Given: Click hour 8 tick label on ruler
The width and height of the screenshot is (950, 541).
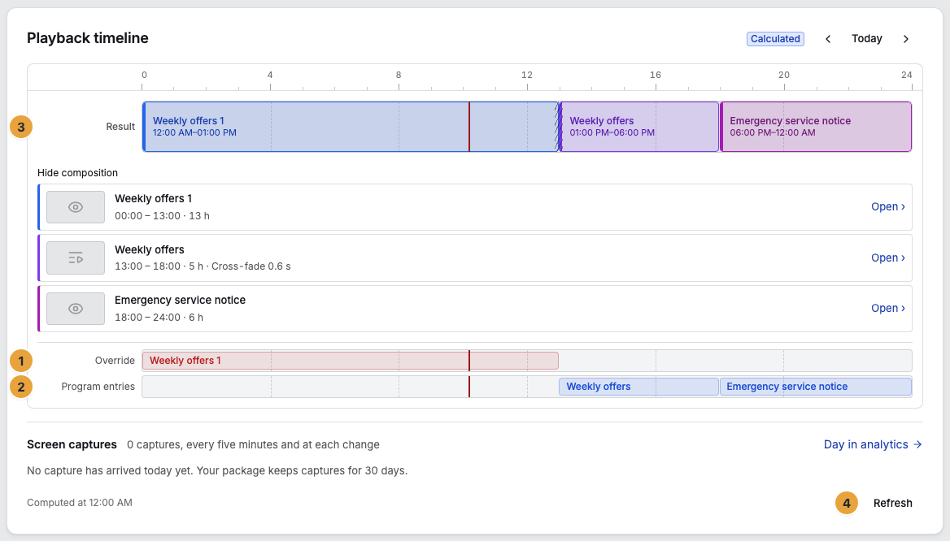Looking at the screenshot, I should point(399,75).
